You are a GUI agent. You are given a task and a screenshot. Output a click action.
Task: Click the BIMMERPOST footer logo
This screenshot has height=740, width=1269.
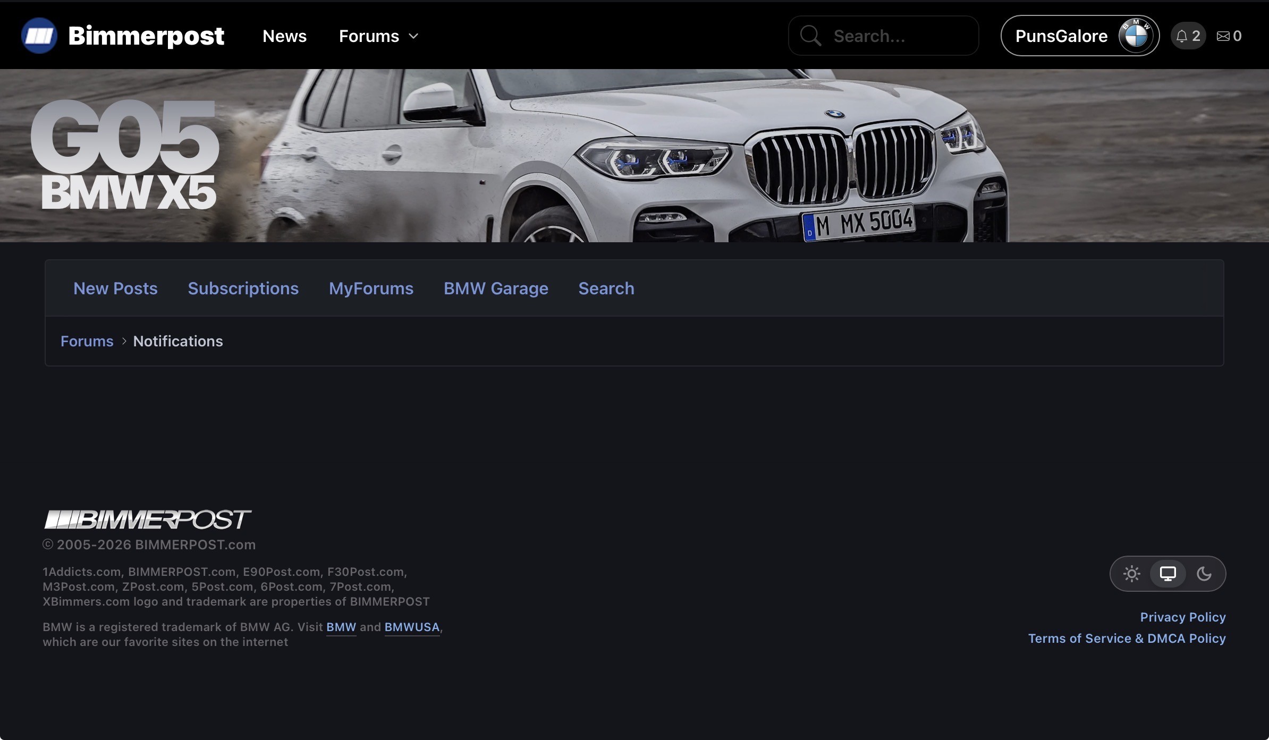coord(148,519)
